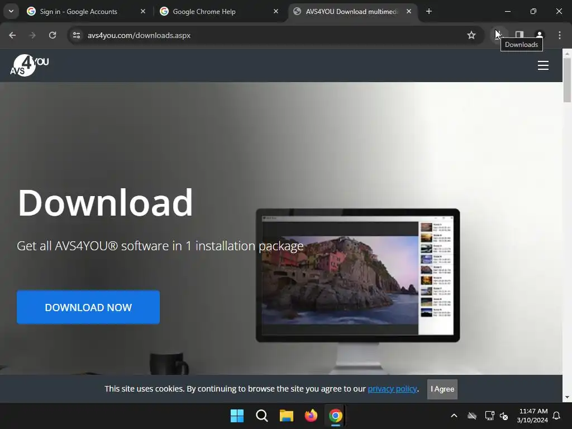Open Chrome three-dot menu
Image resolution: width=572 pixels, height=429 pixels.
click(560, 35)
